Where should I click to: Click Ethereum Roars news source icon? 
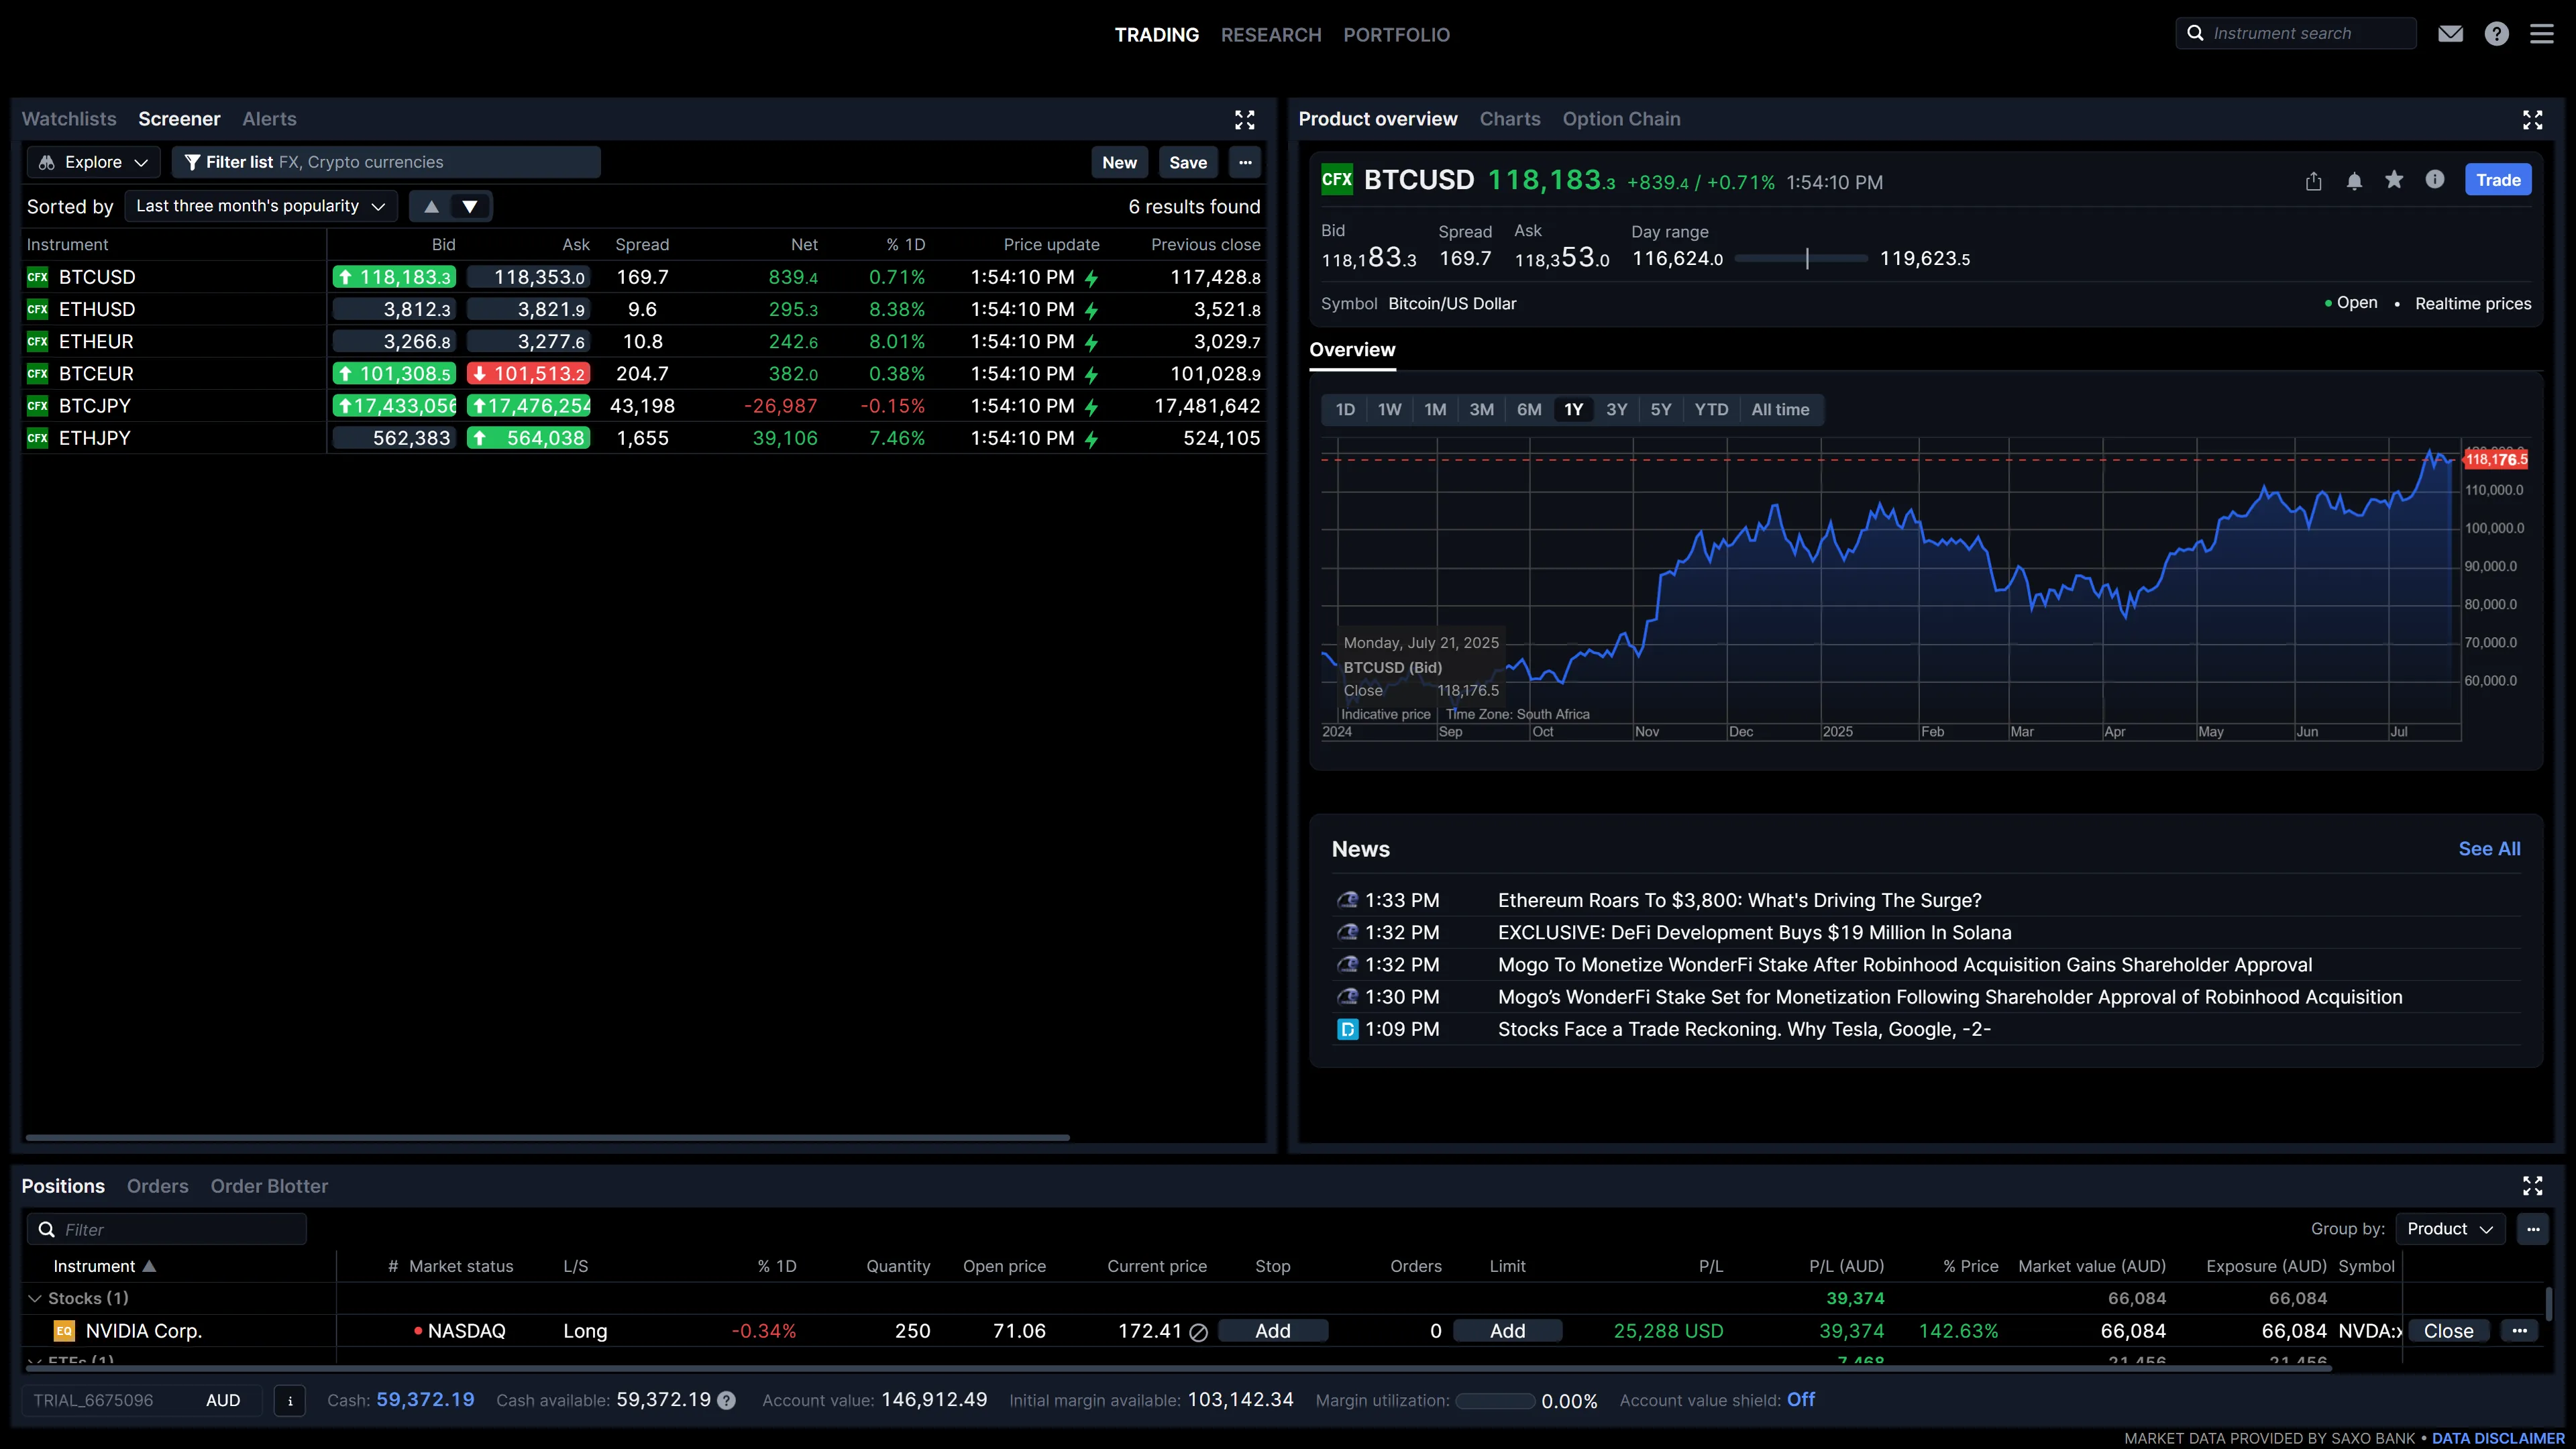[1347, 900]
